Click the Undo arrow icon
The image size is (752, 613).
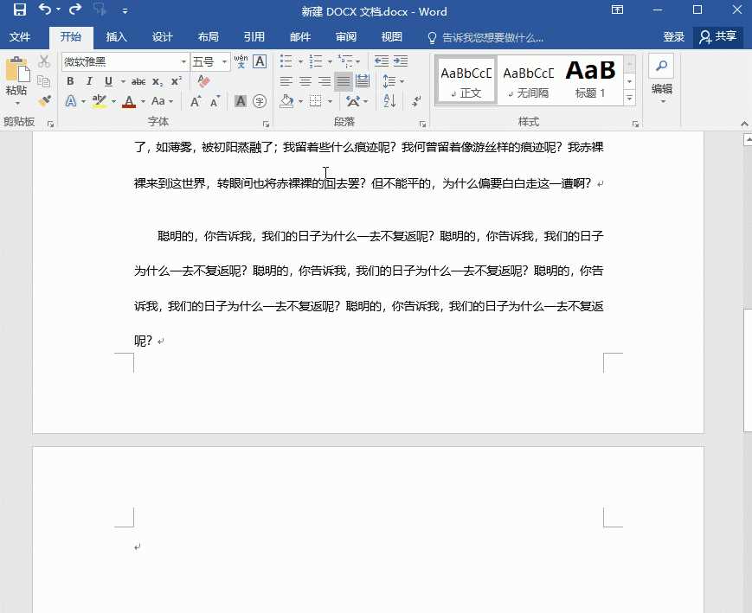click(x=45, y=10)
